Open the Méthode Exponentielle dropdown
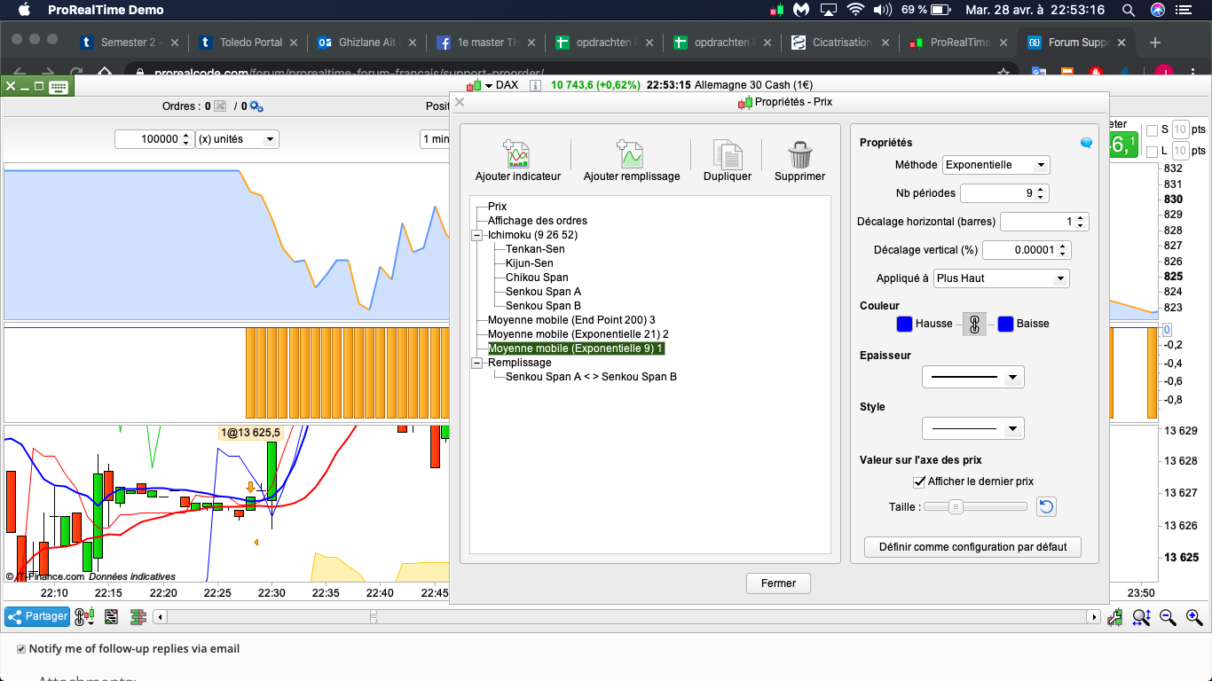The image size is (1212, 681). click(x=996, y=165)
